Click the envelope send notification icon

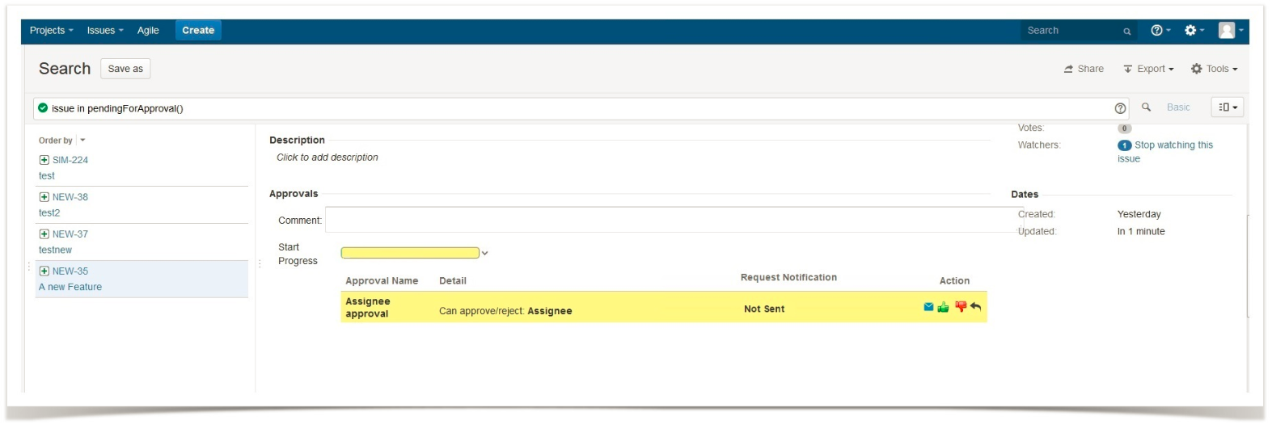click(x=928, y=307)
